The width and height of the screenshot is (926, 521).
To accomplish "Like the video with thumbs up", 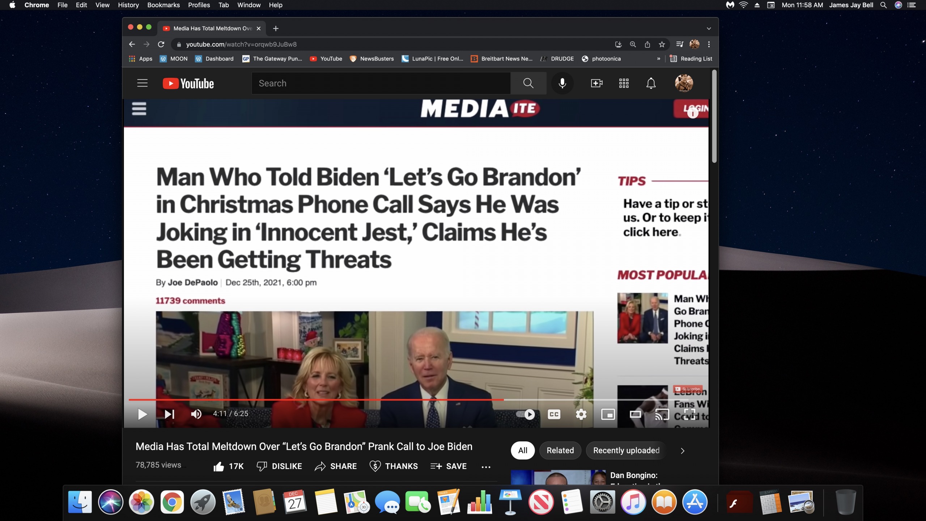I will (x=228, y=466).
